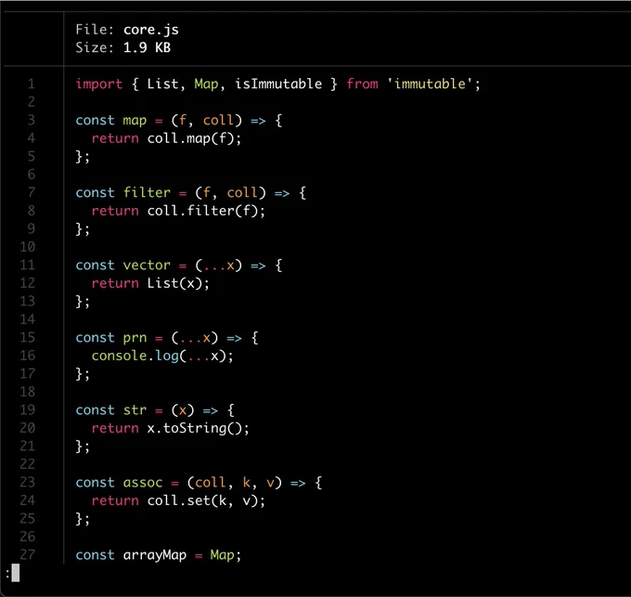Viewport: 631px width, 597px height.
Task: Click line number 14 in gutter
Action: pos(27,319)
